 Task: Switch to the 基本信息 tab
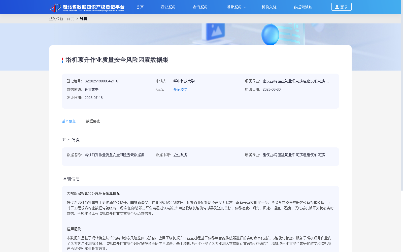(x=69, y=121)
